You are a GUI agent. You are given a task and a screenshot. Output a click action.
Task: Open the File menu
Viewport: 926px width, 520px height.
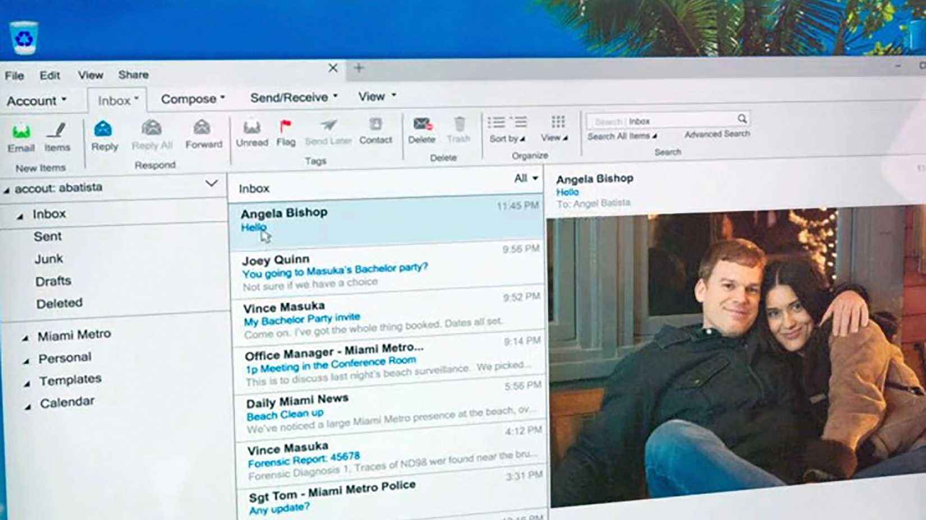coord(15,76)
